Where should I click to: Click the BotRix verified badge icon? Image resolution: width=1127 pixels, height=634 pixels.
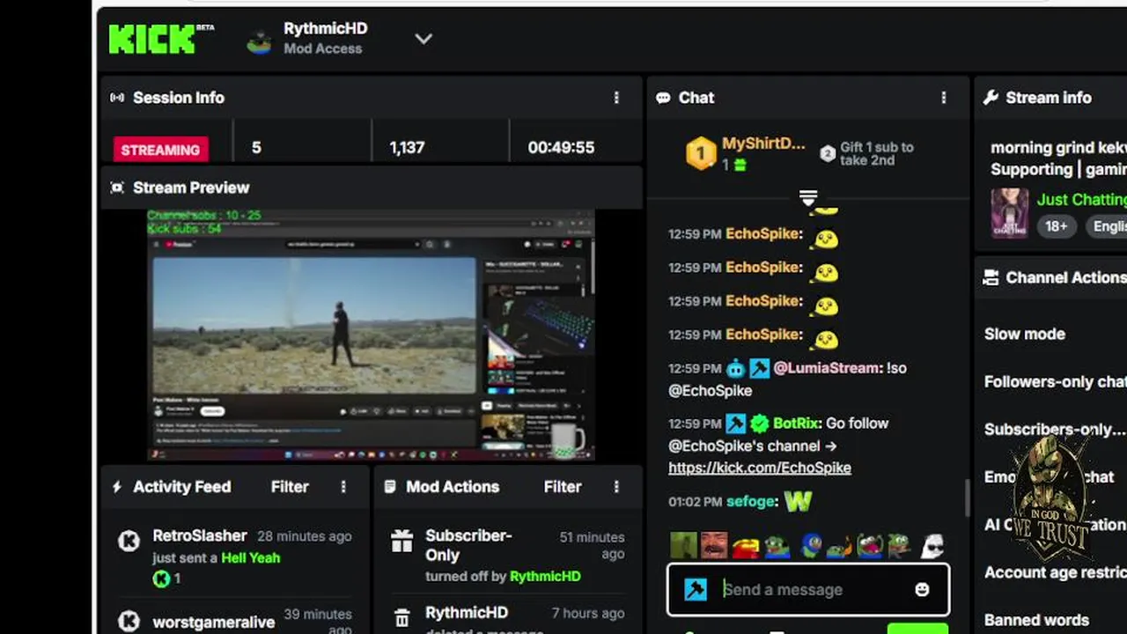(760, 424)
